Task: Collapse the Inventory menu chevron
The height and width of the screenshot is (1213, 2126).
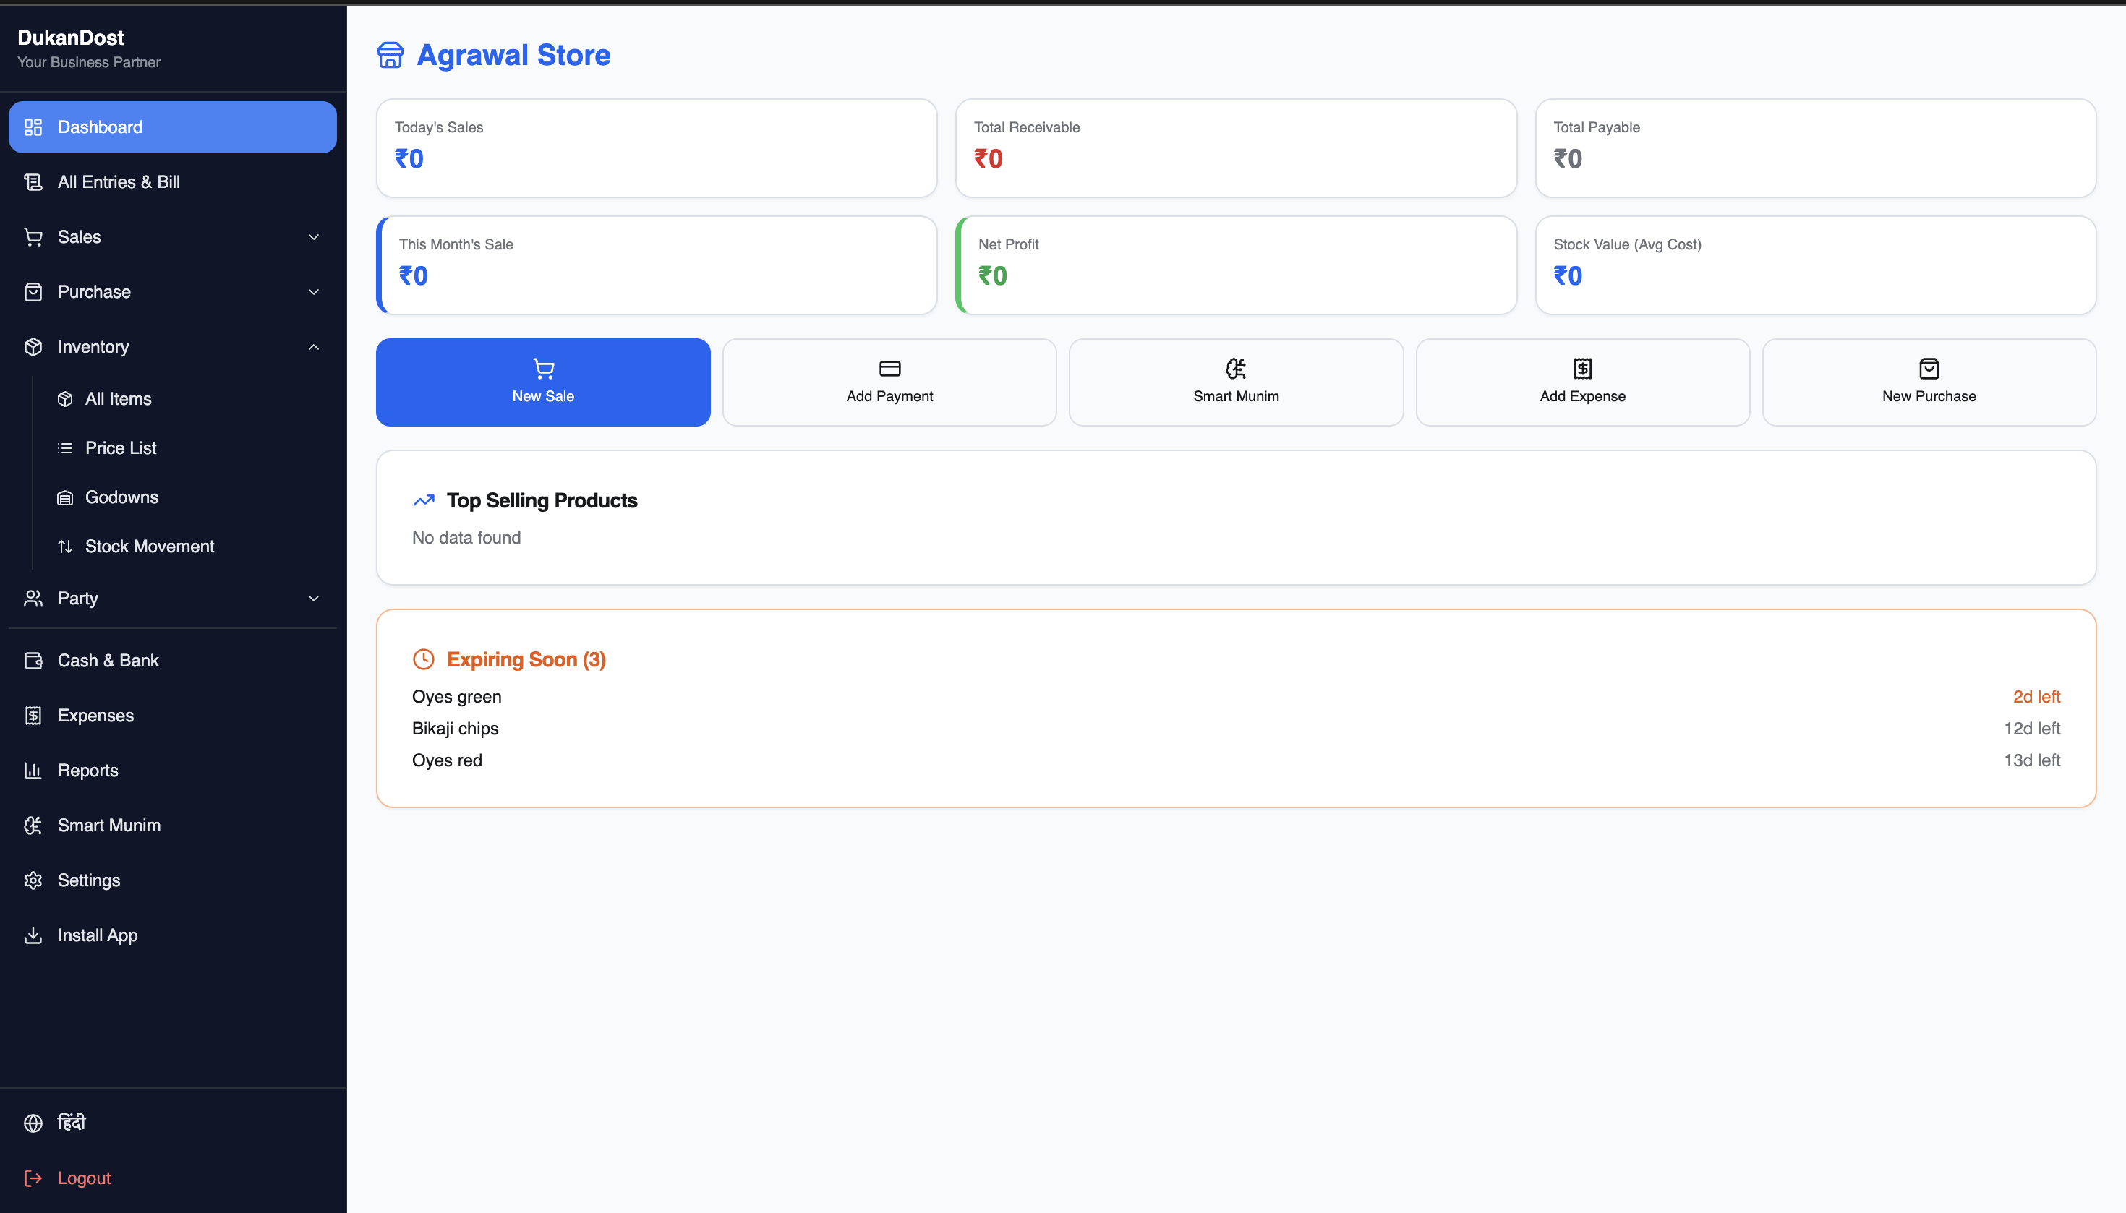Action: tap(314, 348)
